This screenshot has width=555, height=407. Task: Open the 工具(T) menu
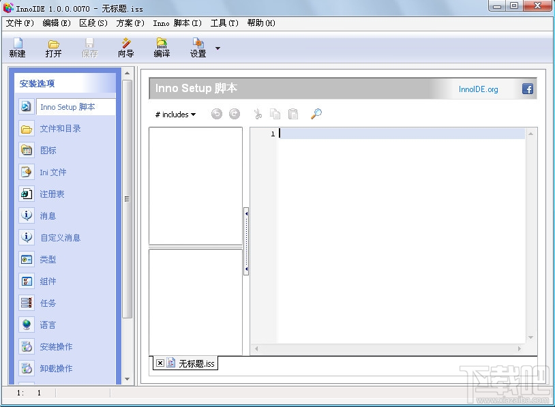tap(225, 22)
